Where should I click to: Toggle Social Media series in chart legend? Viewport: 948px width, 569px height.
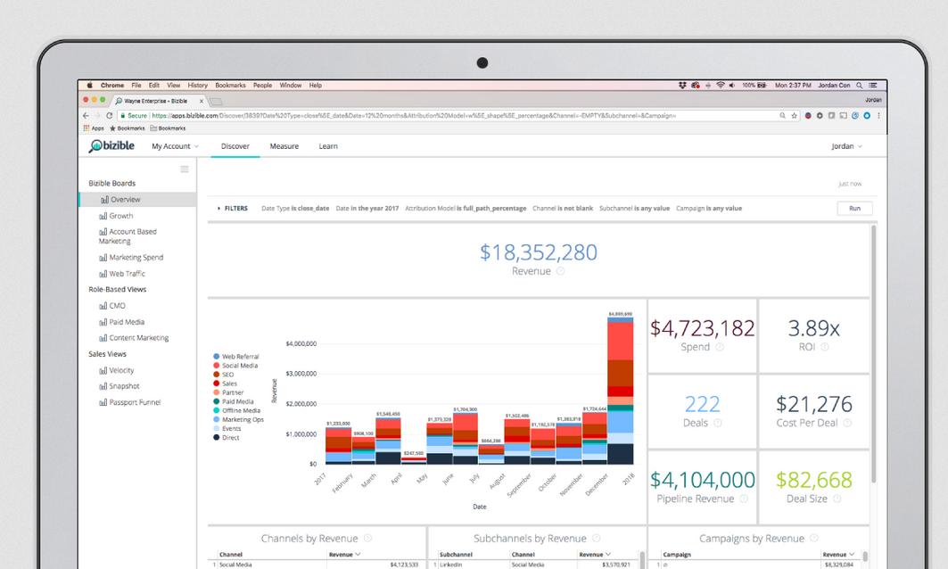tap(240, 366)
